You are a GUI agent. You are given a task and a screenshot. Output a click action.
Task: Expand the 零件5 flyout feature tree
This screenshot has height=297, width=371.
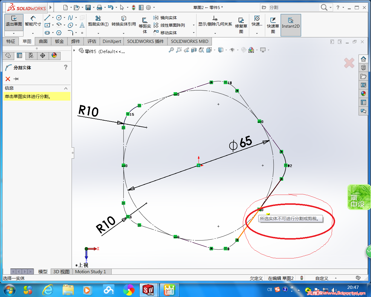coord(74,51)
